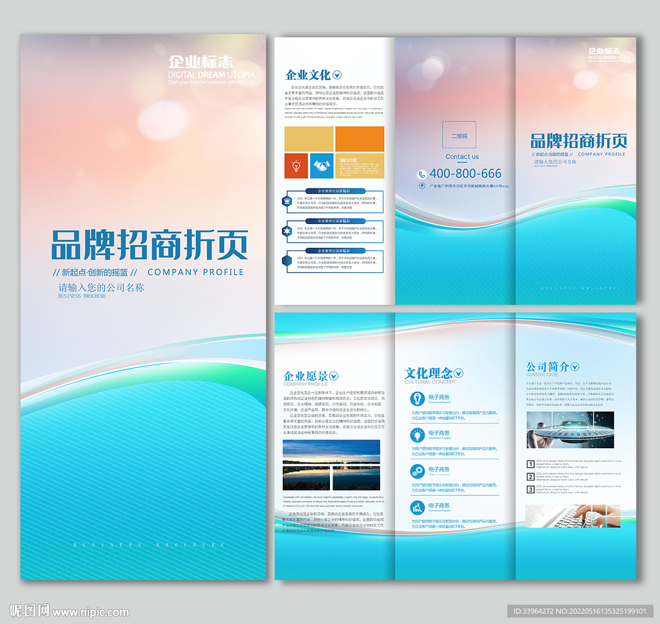The width and height of the screenshot is (660, 624).
Task: Select the crown hexagon icon
Action: pyautogui.click(x=287, y=201)
